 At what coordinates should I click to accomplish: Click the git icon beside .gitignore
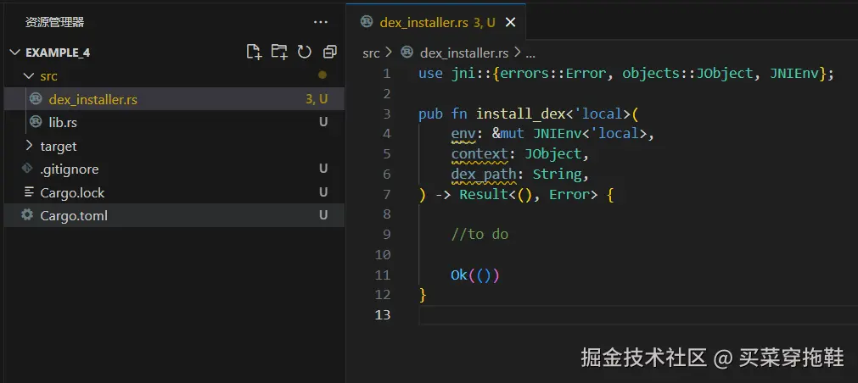(27, 169)
